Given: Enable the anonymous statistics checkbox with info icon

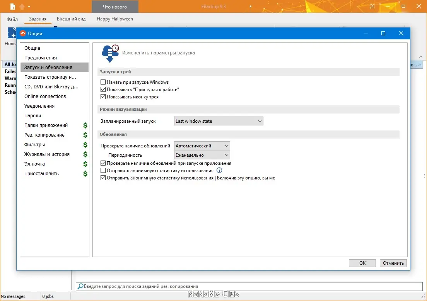Looking at the screenshot, I should click(103, 171).
